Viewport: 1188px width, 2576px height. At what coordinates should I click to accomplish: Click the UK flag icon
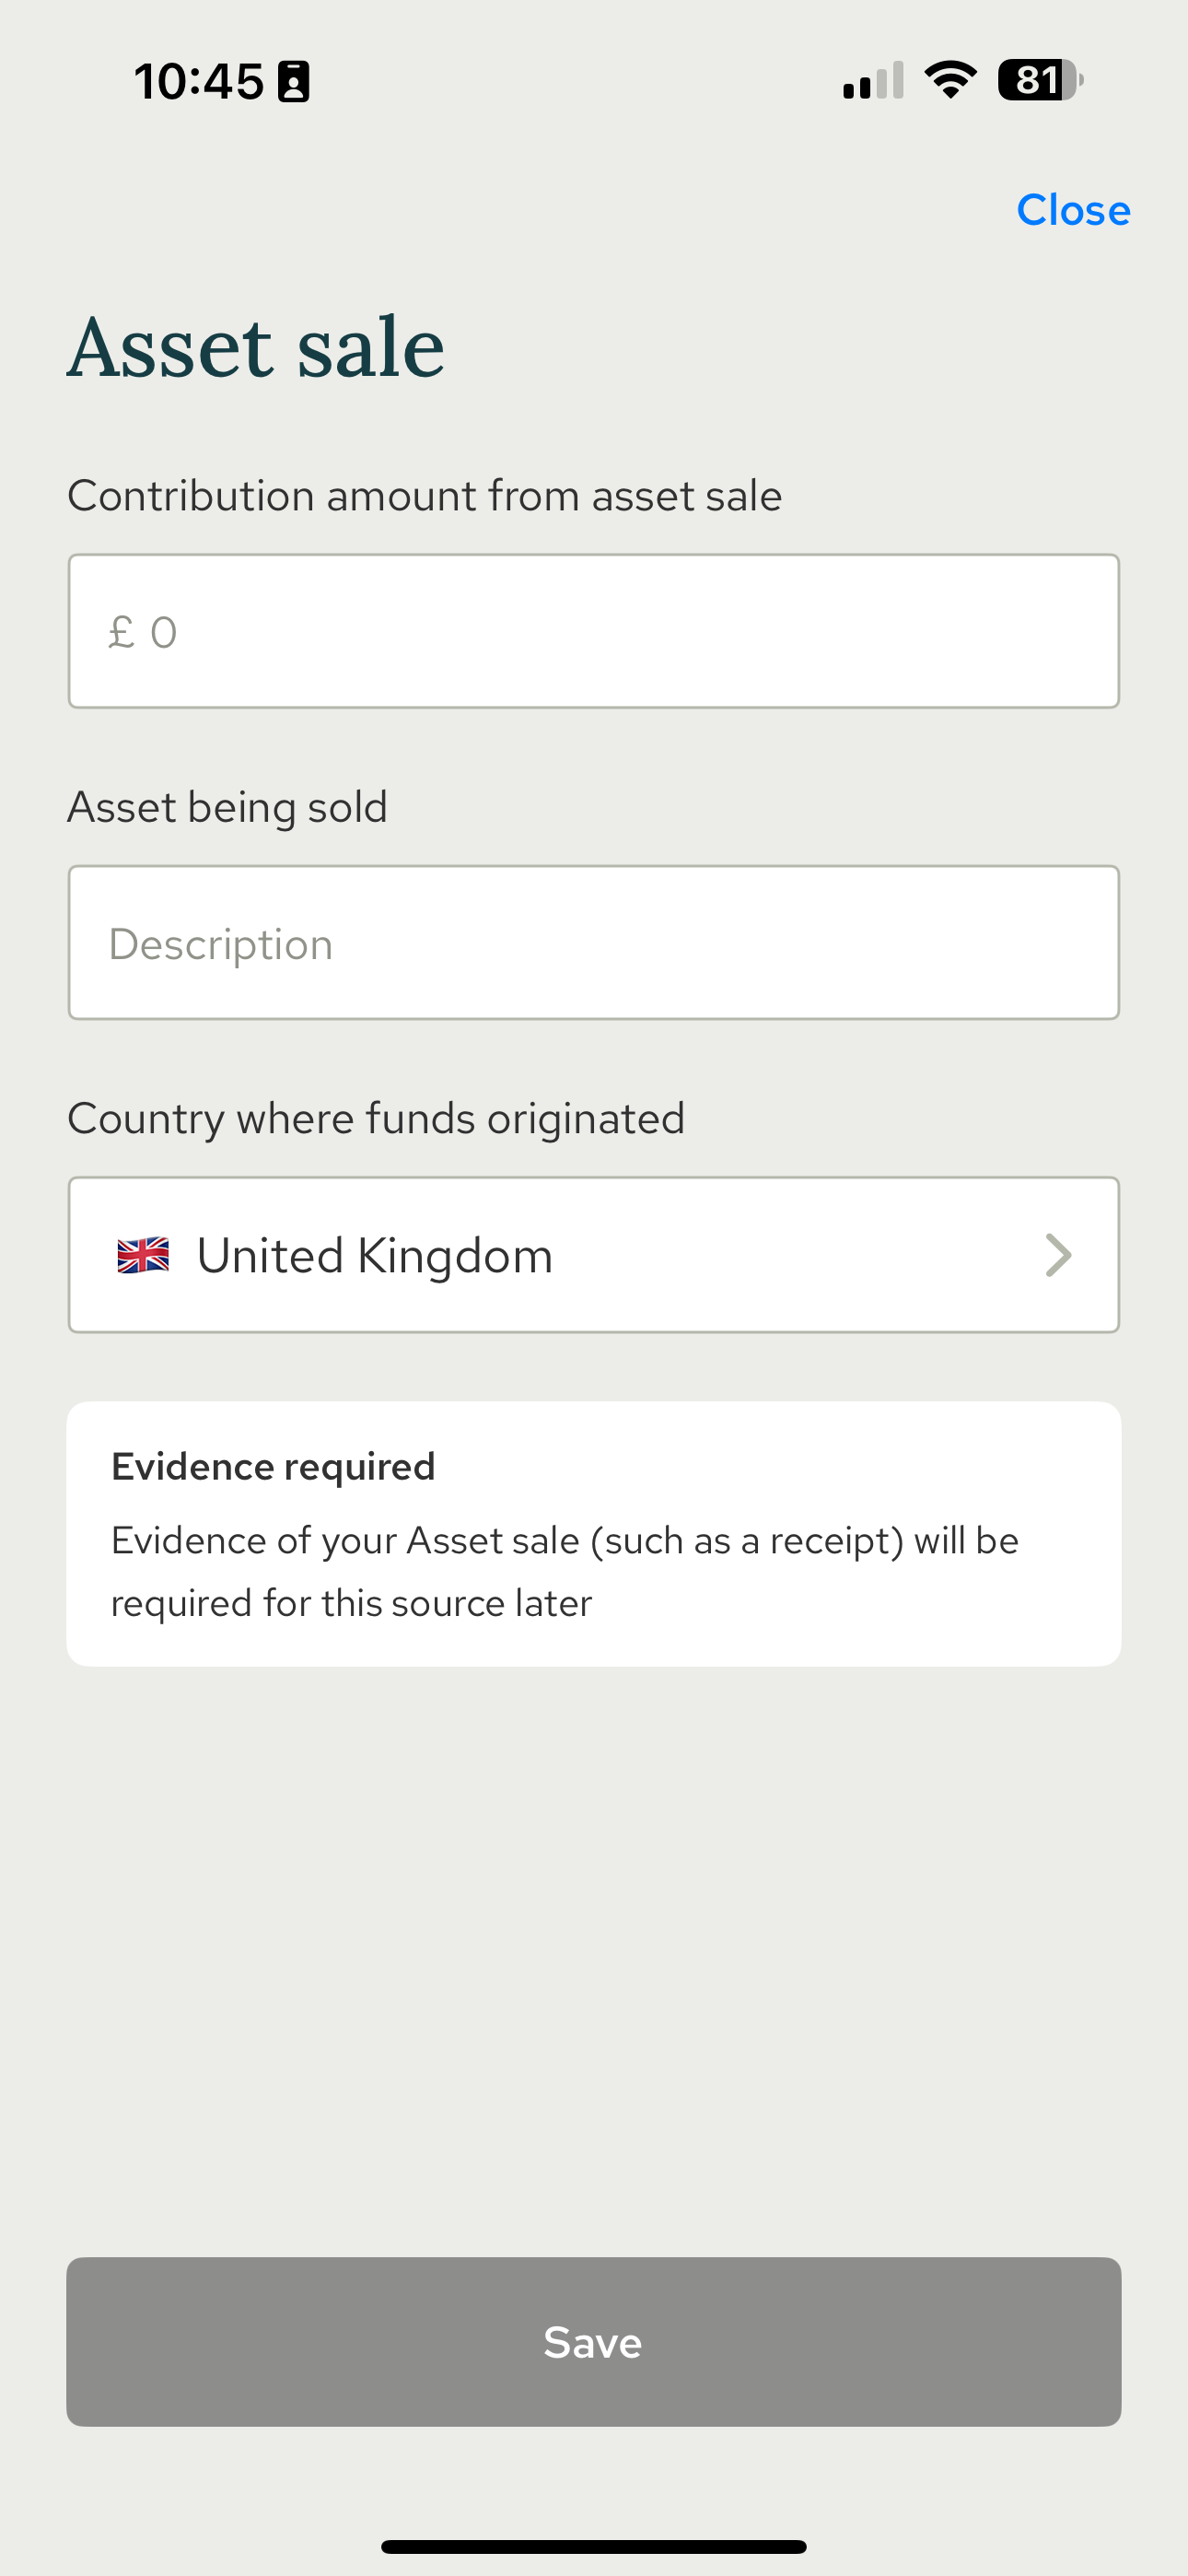(143, 1255)
